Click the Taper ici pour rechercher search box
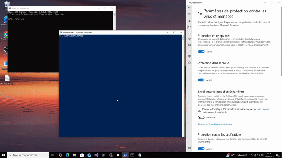Screen dimensions: 282x158 pyautogui.click(x=28, y=155)
